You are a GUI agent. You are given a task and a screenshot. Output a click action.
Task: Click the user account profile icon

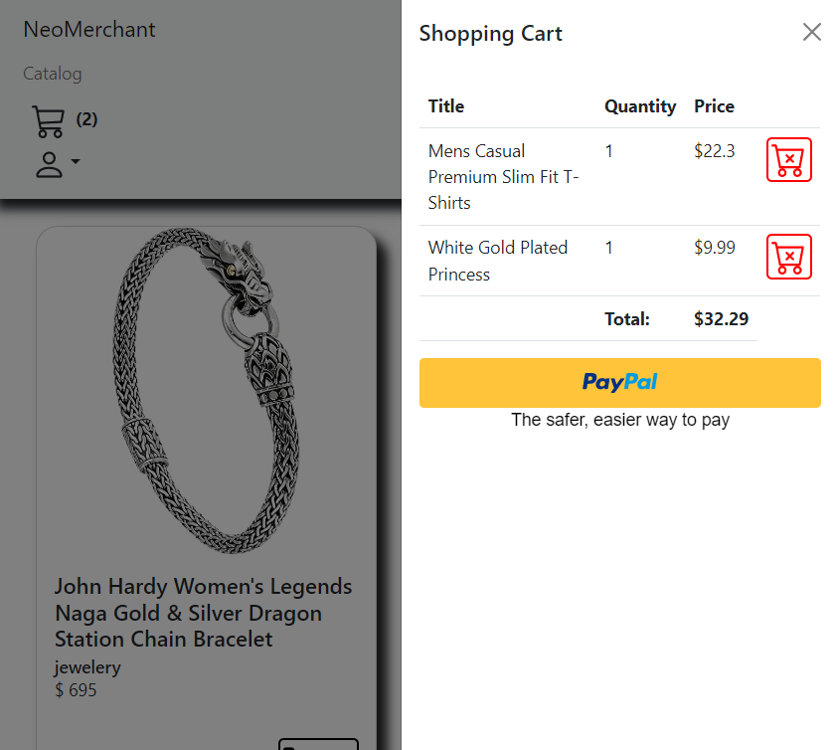pos(49,164)
